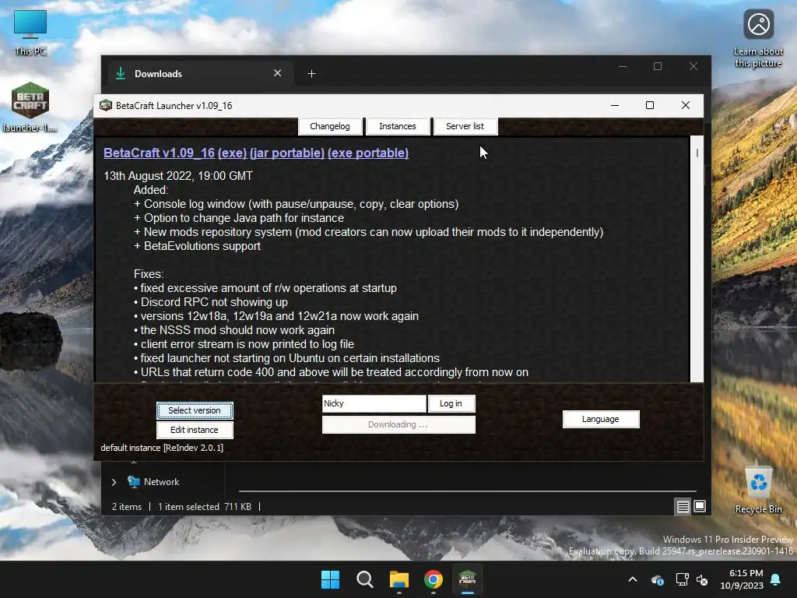This screenshot has width=797, height=598.
Task: Click the Log in button
Action: 451,403
